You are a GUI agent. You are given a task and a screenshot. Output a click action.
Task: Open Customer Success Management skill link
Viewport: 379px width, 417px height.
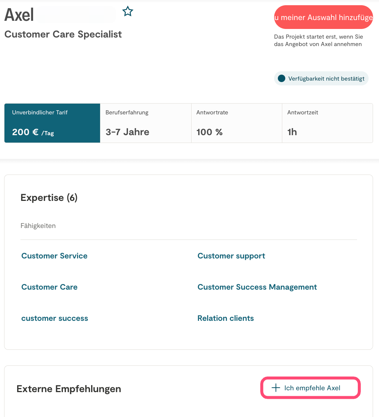(x=257, y=287)
